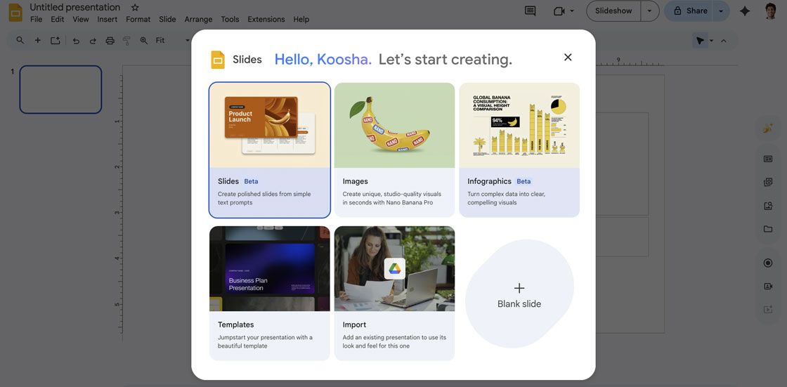Close the Slides welcome dialog
787x387 pixels.
coord(568,58)
